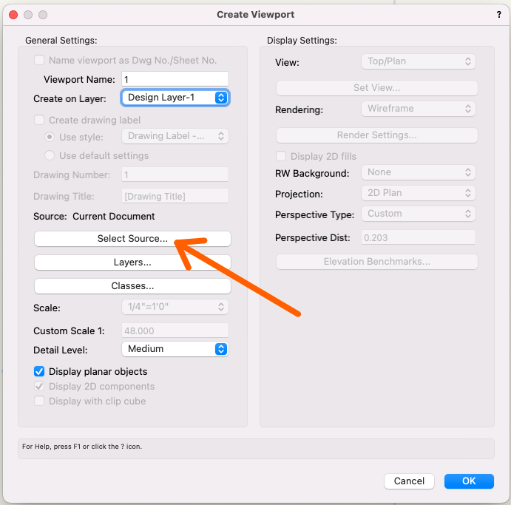Click the Cancel button
The width and height of the screenshot is (511, 505).
coord(409,481)
